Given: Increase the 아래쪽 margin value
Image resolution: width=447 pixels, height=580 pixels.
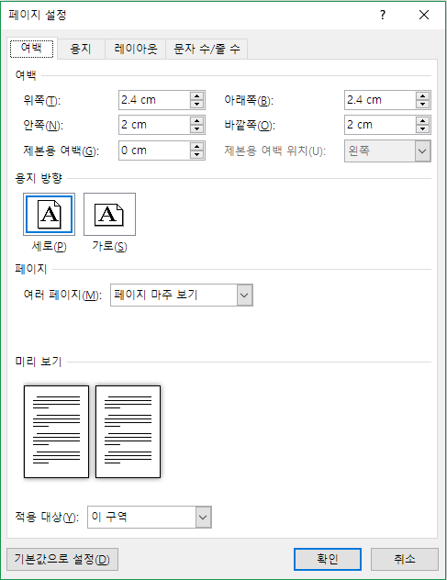Looking at the screenshot, I should pos(422,95).
